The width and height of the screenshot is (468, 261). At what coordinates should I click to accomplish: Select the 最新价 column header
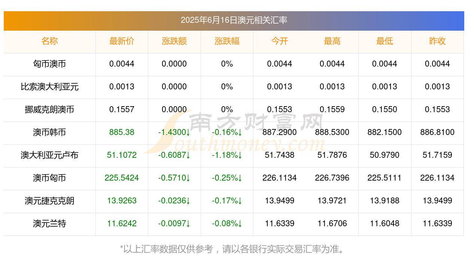click(122, 41)
